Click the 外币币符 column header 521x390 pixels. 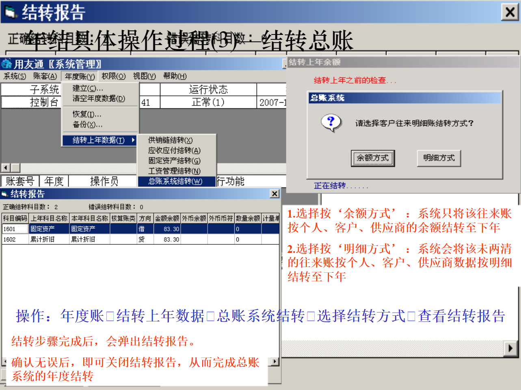click(221, 218)
